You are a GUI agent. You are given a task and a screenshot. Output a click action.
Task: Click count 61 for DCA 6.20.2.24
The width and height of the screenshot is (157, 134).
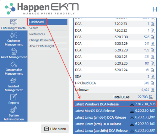click(148, 70)
